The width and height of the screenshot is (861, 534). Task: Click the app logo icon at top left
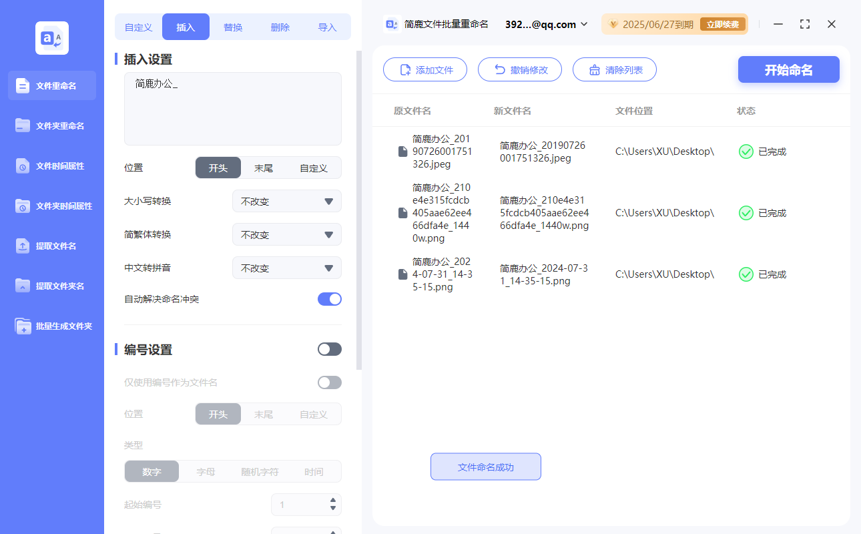(x=51, y=38)
